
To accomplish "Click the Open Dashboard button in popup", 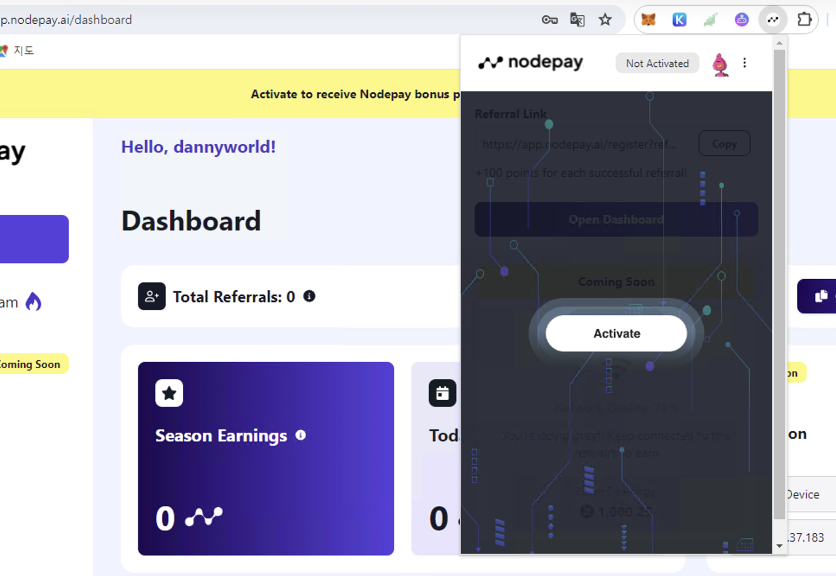I will pyautogui.click(x=616, y=219).
